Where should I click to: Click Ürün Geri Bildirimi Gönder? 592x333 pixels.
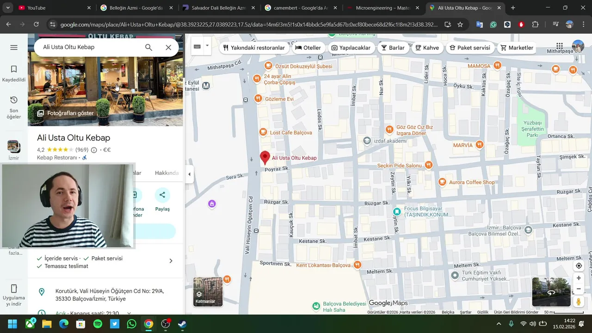point(516,312)
